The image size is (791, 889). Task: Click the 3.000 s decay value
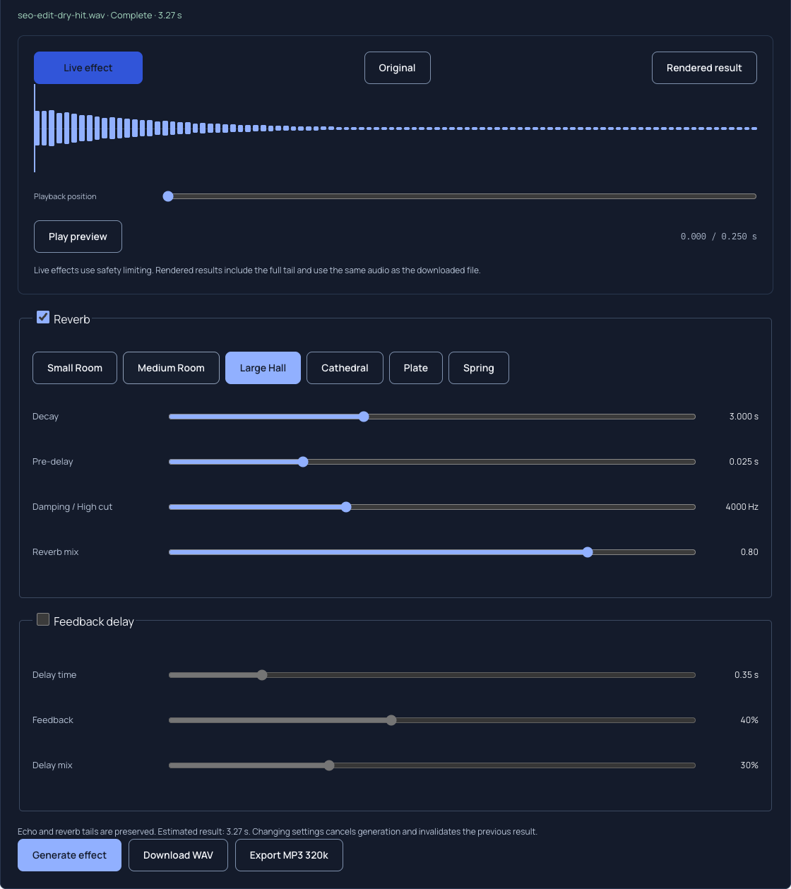coord(744,417)
